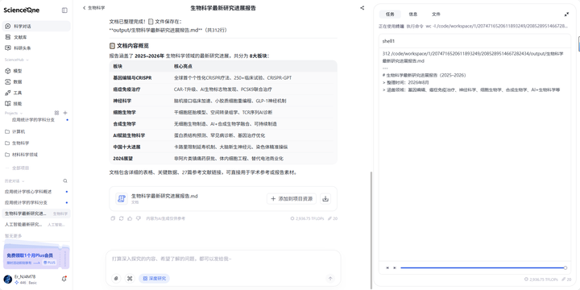Copy the response text
Viewport: 580px width, 290px height.
(x=113, y=218)
